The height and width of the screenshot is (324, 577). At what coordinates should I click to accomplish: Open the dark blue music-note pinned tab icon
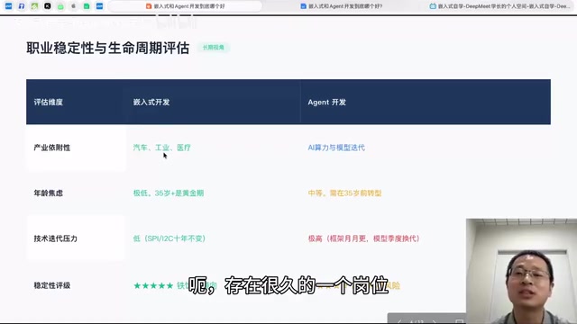click(22, 6)
